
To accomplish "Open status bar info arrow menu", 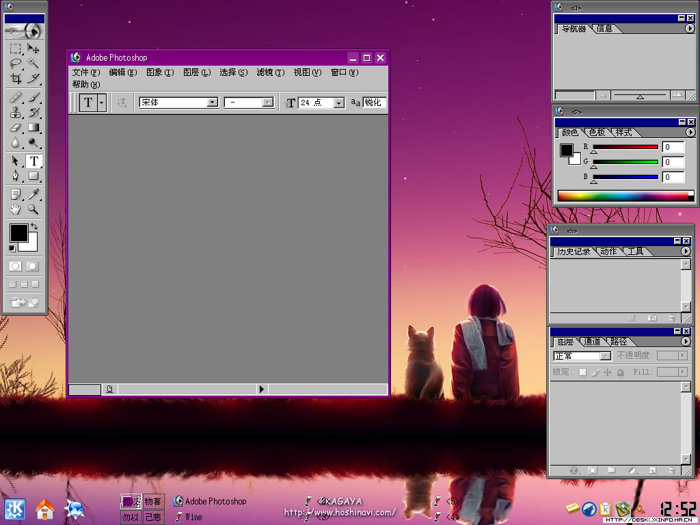I will click(x=262, y=389).
